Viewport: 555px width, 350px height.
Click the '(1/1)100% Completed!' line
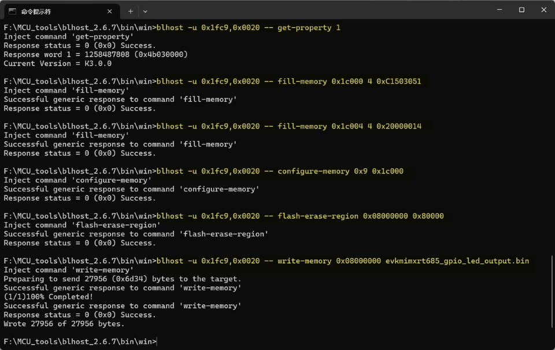[49, 297]
